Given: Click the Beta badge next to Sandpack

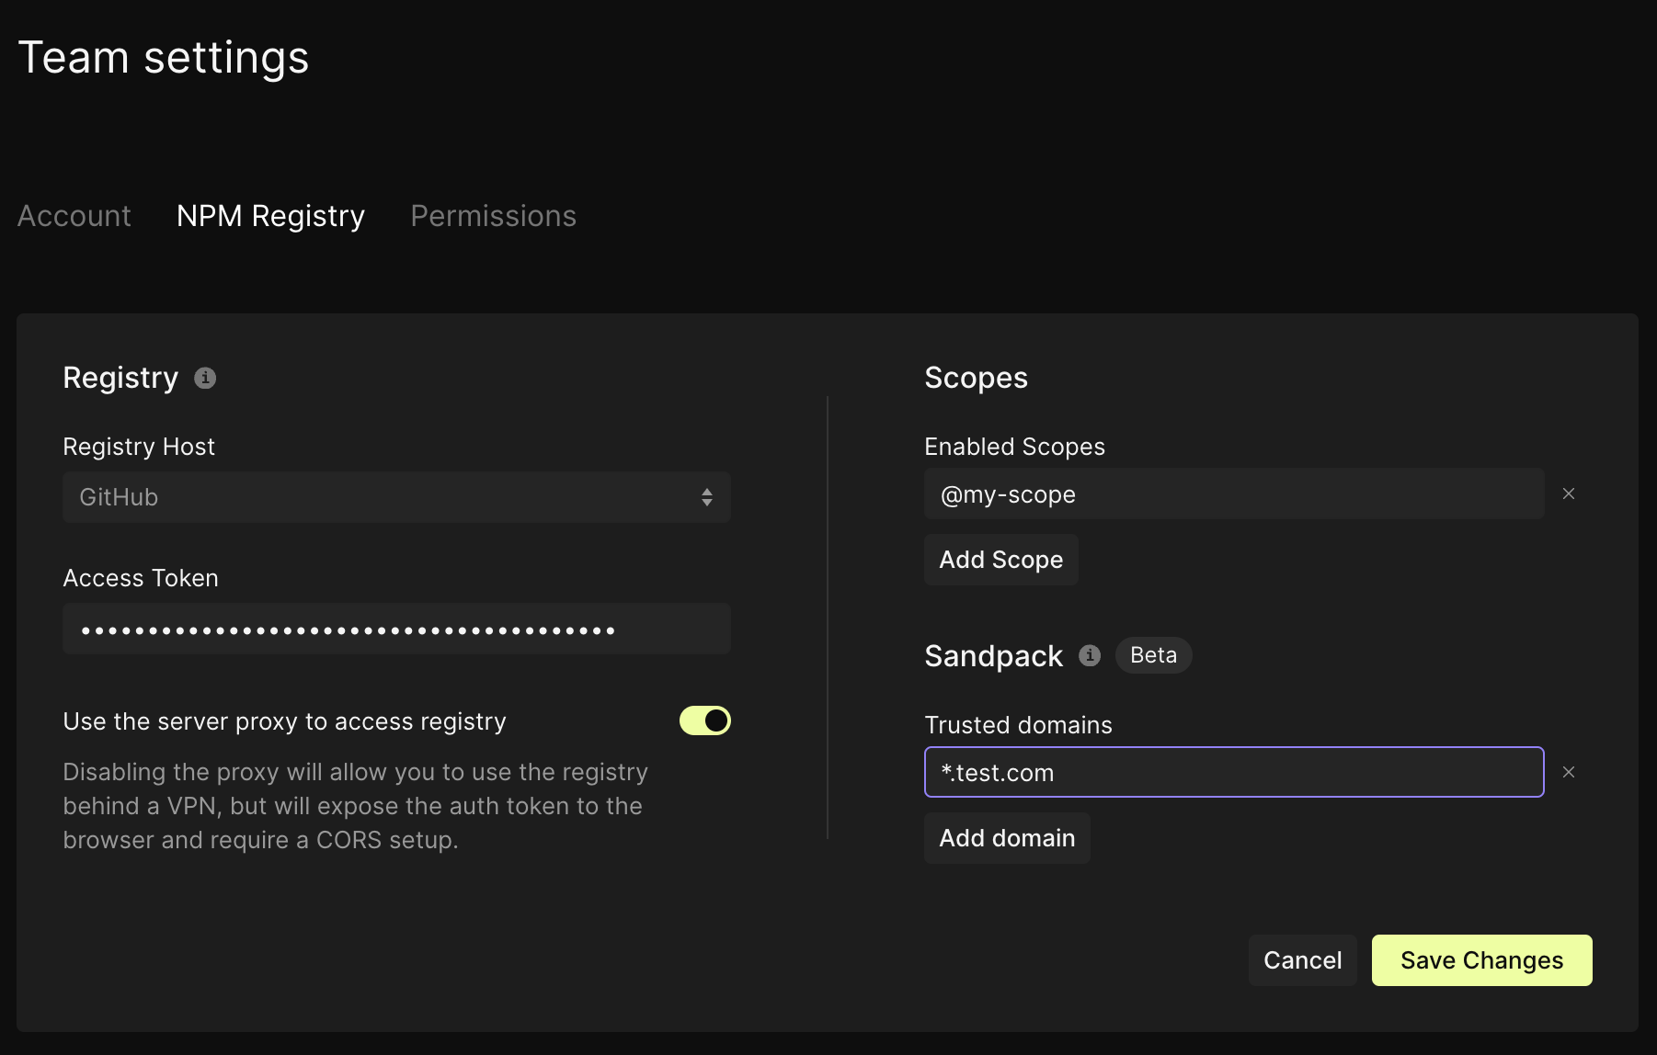Looking at the screenshot, I should (1153, 655).
